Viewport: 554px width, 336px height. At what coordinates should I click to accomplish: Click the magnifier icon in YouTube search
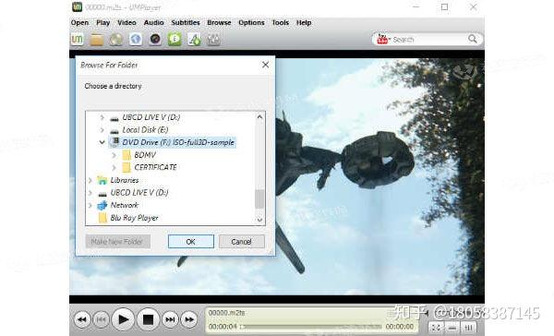click(x=473, y=39)
